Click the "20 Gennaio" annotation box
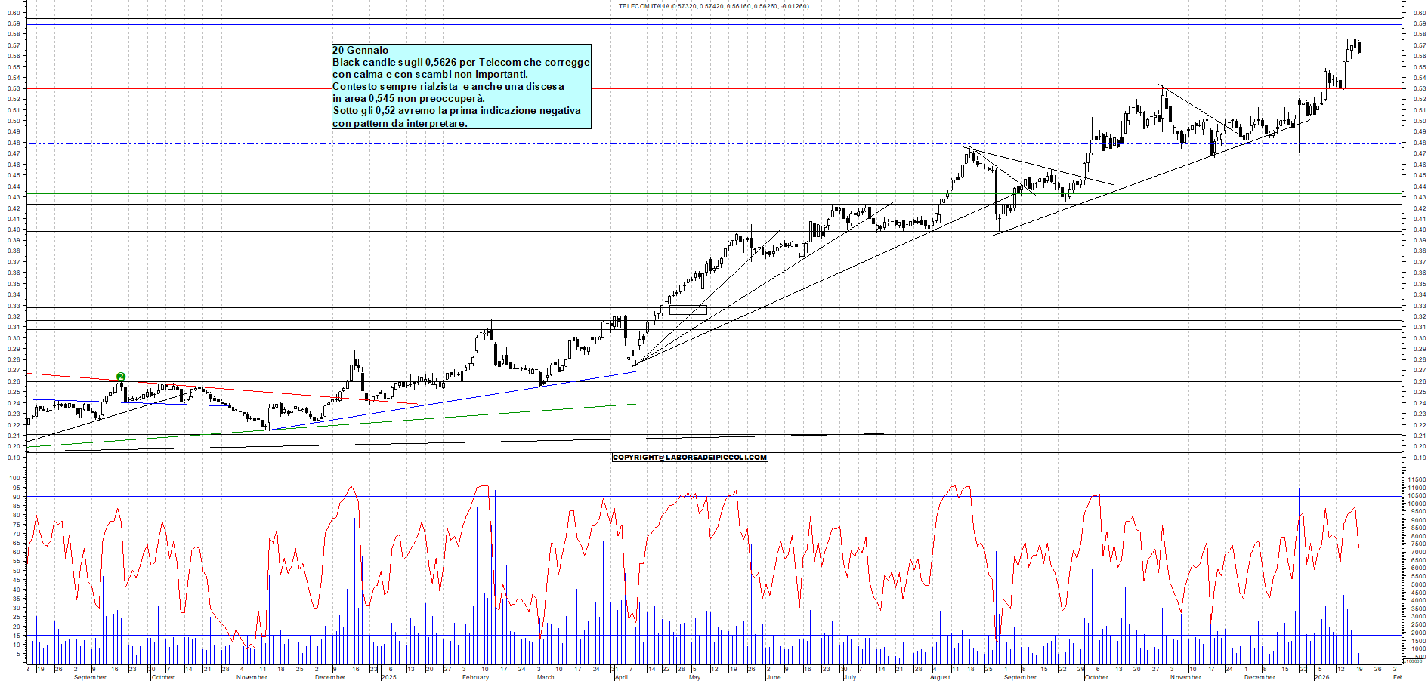 pos(461,87)
